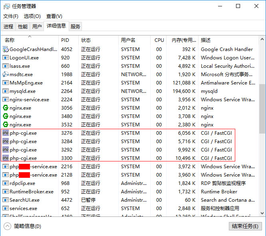Image resolution: width=266 pixels, height=236 pixels.
Task: Click the msdtc.exe process icon
Action: tap(6, 75)
